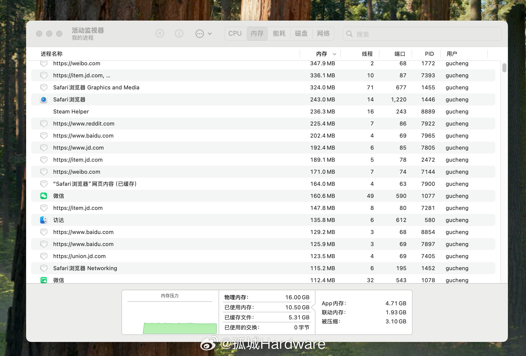The height and width of the screenshot is (356, 526).
Task: Click the 已使用内存 value 10.50 GB
Action: tap(297, 307)
